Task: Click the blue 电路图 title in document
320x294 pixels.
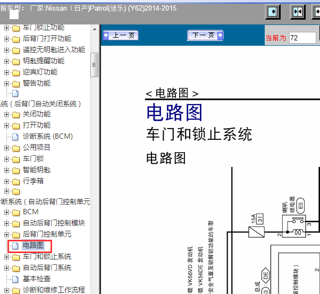Action: coord(174,113)
